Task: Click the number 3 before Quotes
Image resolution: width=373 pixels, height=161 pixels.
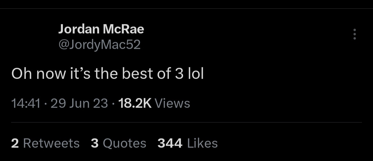Action: click(x=95, y=143)
